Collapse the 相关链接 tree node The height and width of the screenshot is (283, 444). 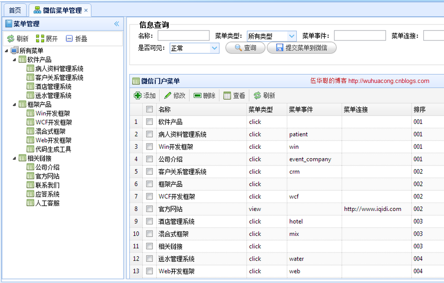[x=15, y=158]
